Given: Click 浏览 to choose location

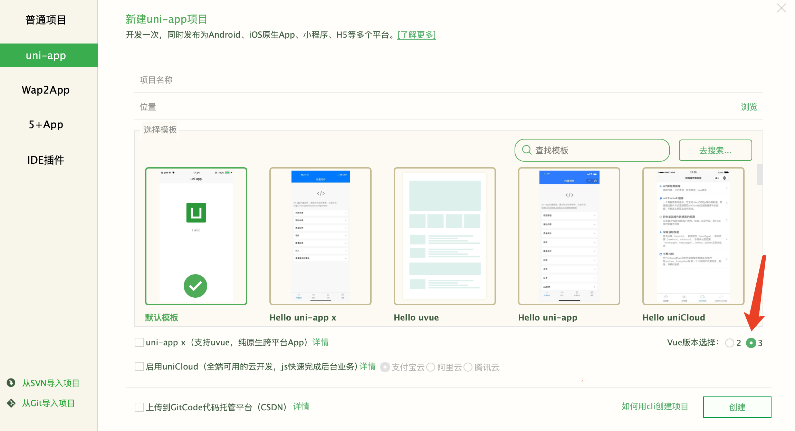Looking at the screenshot, I should click(749, 107).
